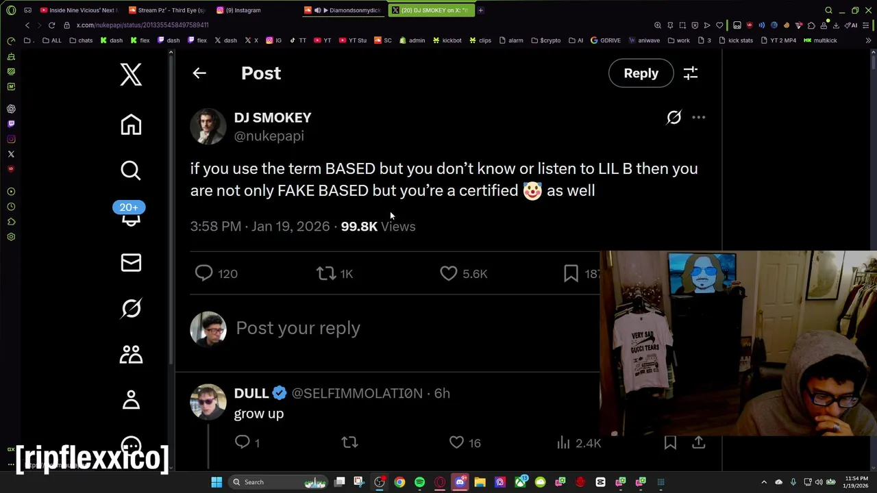Open the @nukepapi profile handle link
877x493 pixels.
click(269, 136)
